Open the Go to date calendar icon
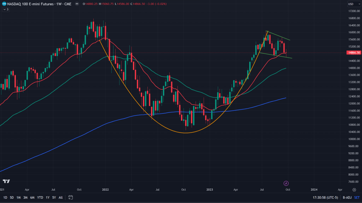This screenshot has height=203, width=362. coord(71,197)
